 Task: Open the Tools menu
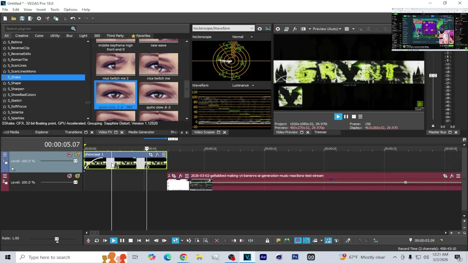point(55,9)
